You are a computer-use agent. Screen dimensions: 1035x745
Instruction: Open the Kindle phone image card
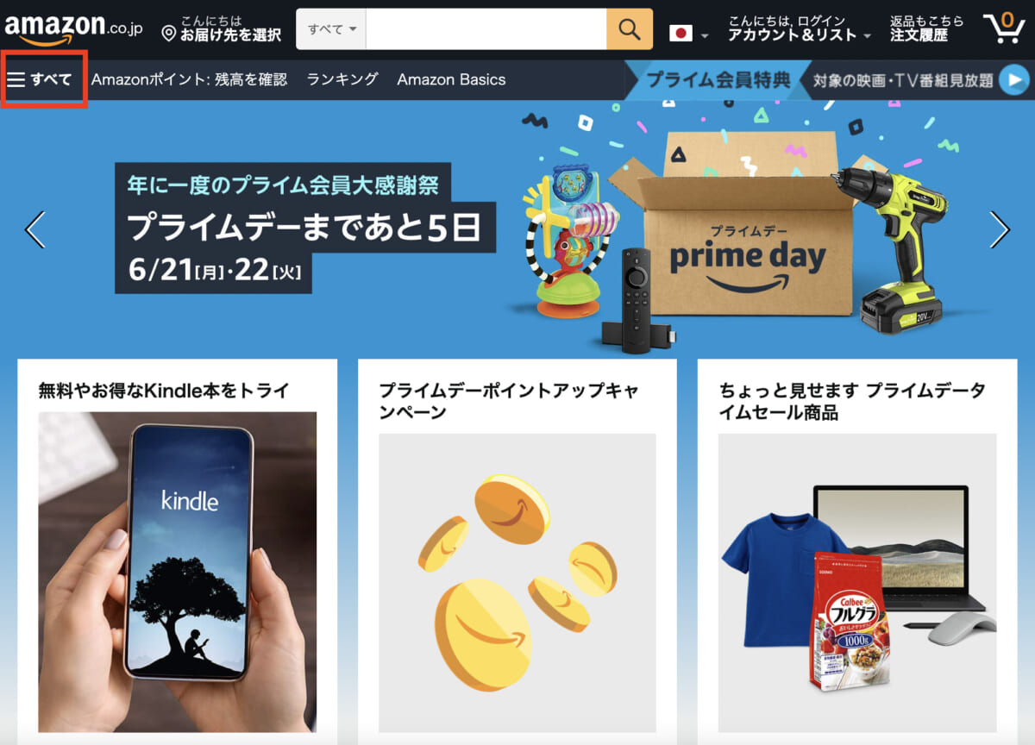pyautogui.click(x=178, y=572)
